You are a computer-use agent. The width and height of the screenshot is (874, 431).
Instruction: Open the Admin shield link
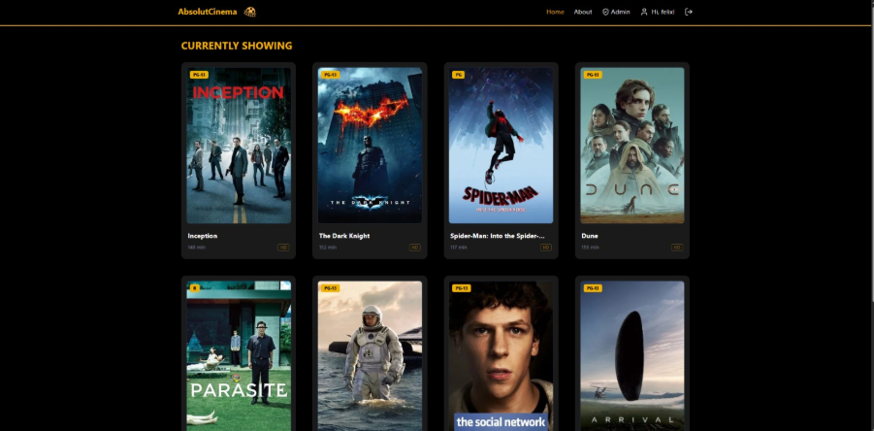(616, 12)
